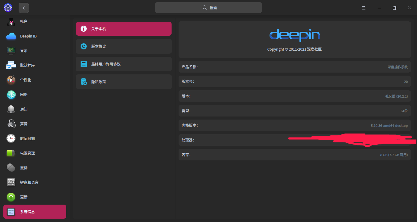Screen dimensions: 417x222
Task: Select 时间日期 in the sidebar
Action: click(35, 138)
